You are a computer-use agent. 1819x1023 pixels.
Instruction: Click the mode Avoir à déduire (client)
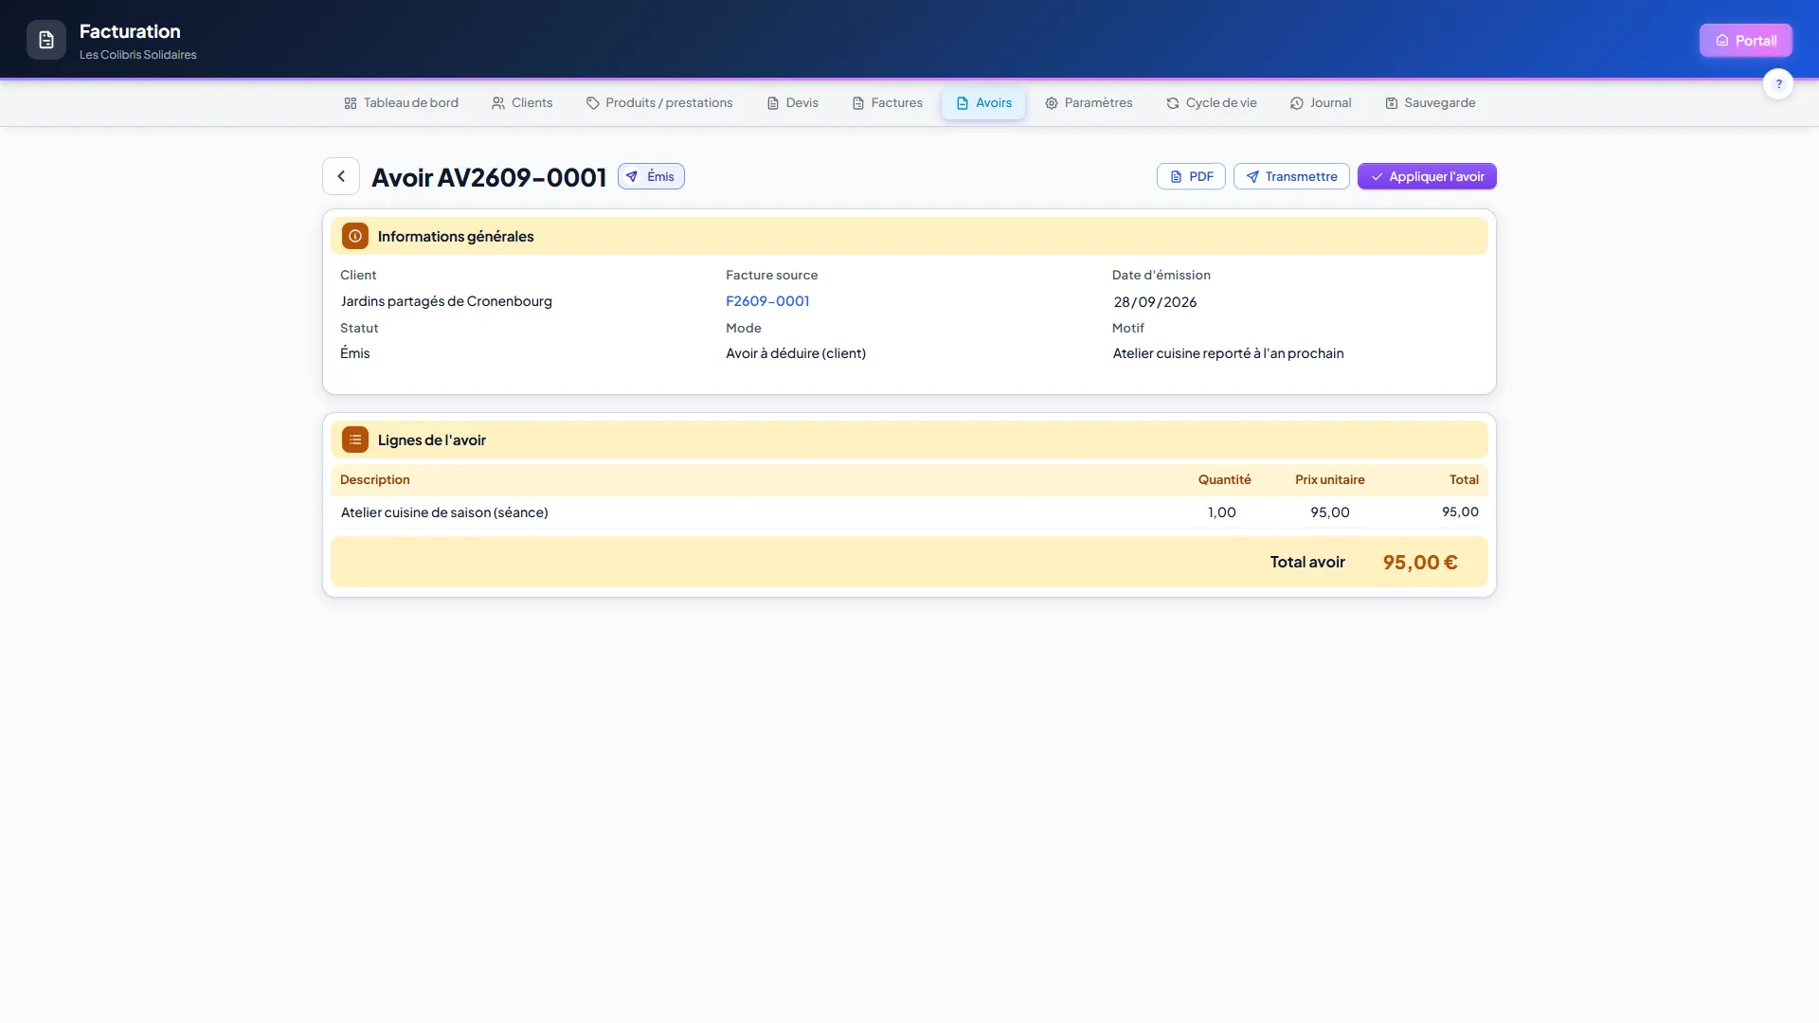tap(796, 353)
